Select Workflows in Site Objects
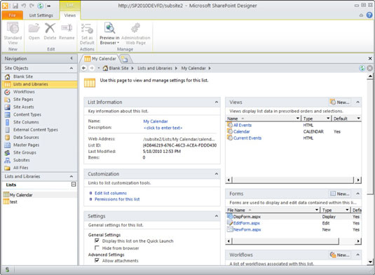375x275 pixels. (x=24, y=92)
